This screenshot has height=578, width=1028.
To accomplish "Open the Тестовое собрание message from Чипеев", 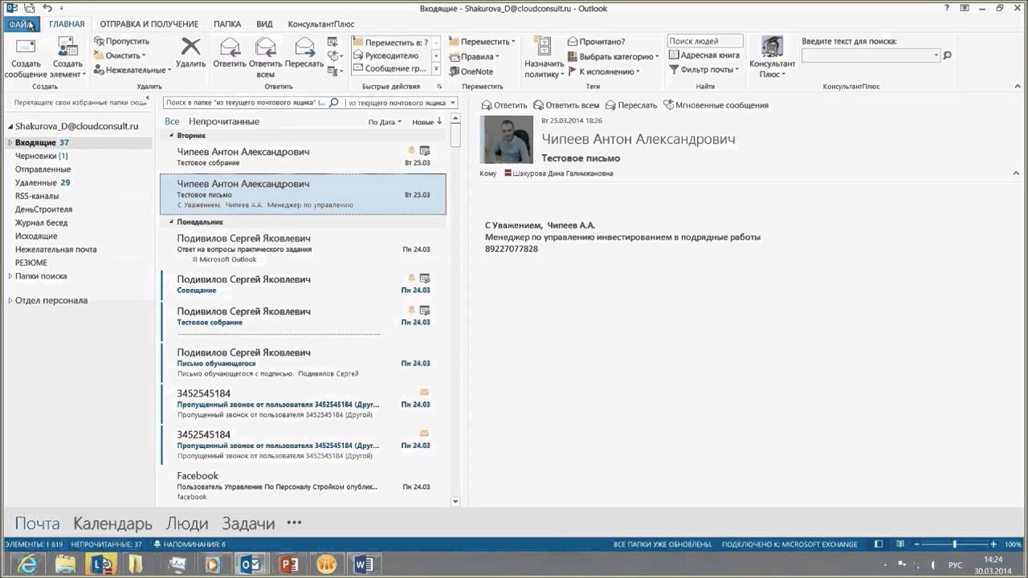I will pyautogui.click(x=303, y=157).
